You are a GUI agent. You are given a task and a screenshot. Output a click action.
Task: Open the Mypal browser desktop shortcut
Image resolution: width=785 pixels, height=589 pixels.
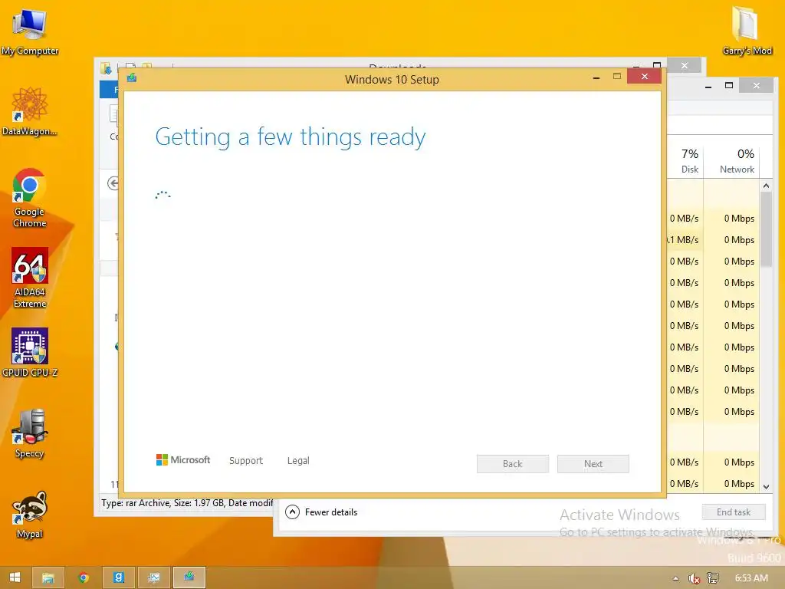pyautogui.click(x=30, y=515)
